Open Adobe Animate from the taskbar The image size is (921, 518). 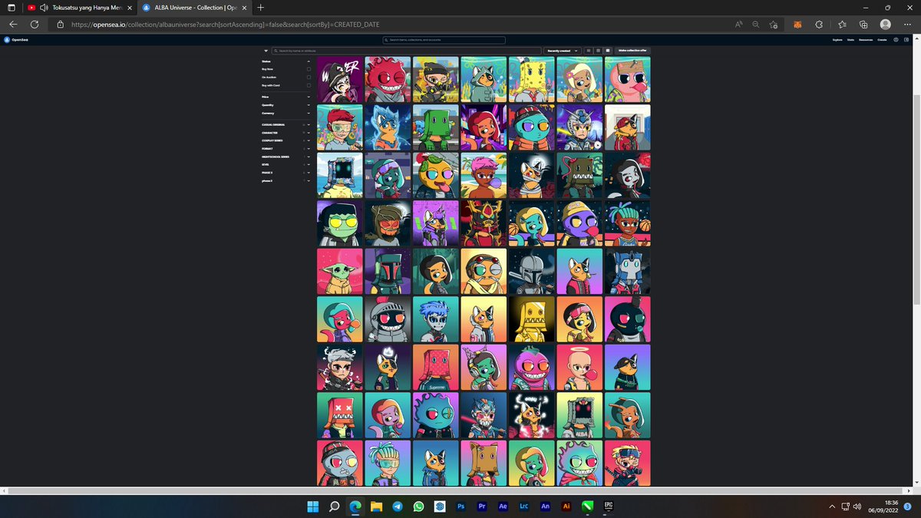point(545,506)
